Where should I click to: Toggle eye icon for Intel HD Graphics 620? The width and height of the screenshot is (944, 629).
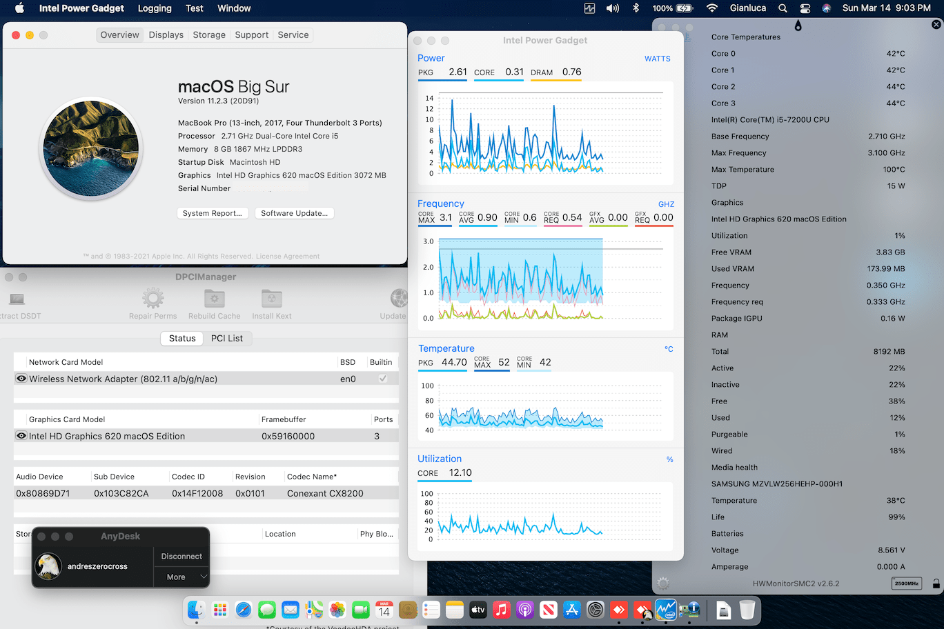click(x=21, y=436)
